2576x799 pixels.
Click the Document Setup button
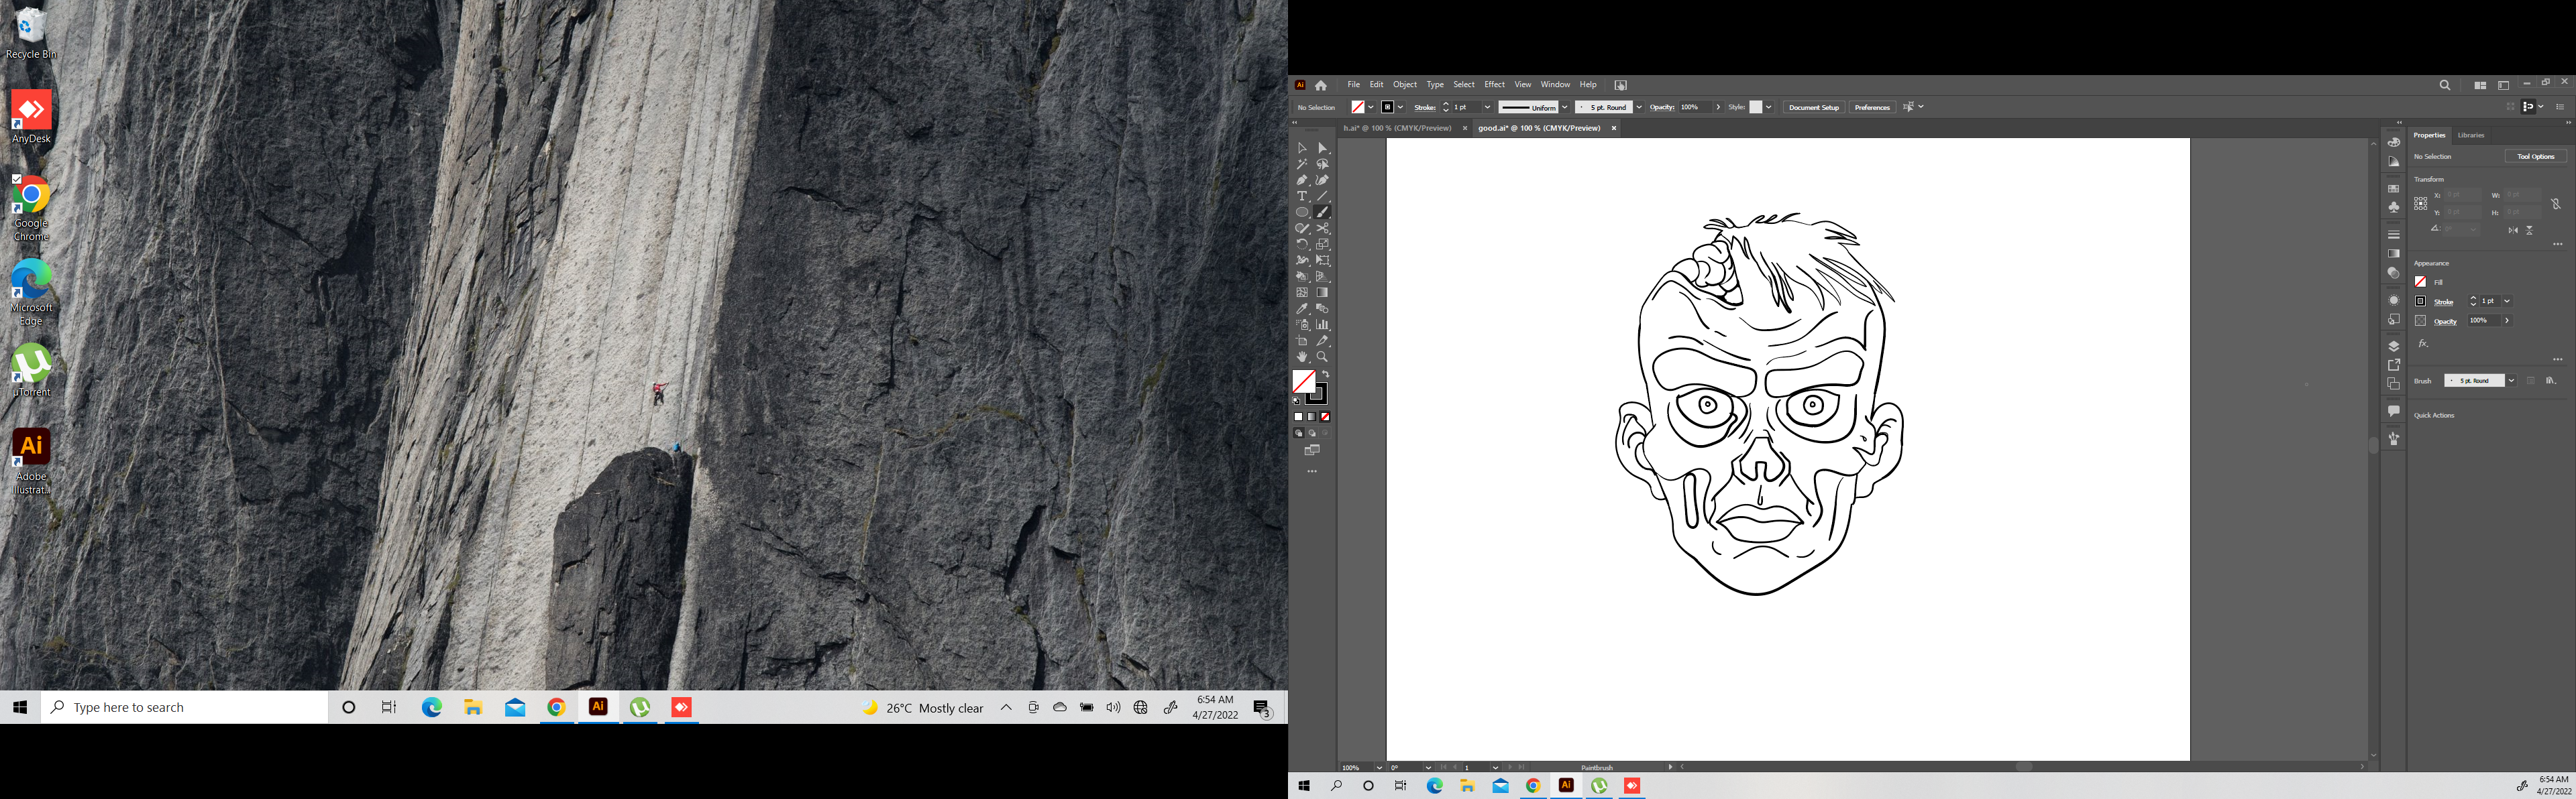click(1813, 107)
